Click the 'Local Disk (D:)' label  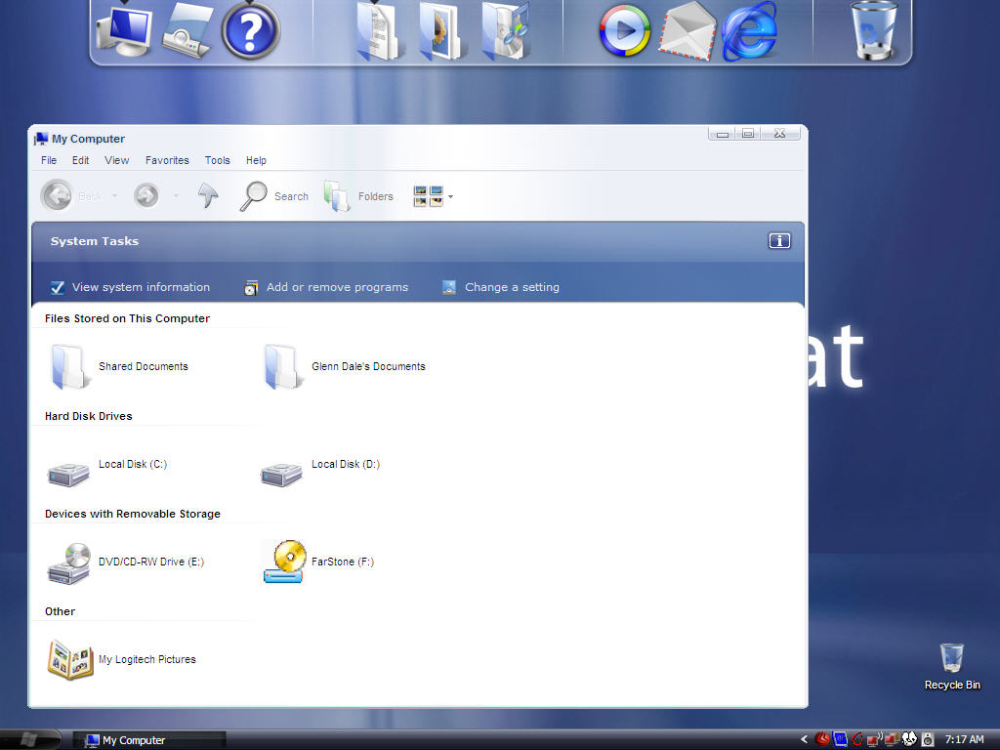tap(346, 464)
